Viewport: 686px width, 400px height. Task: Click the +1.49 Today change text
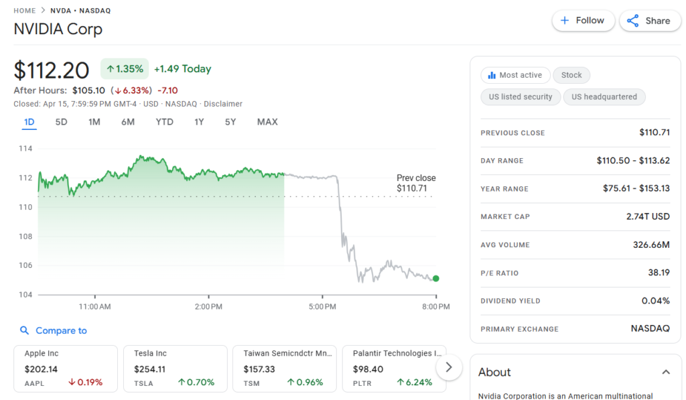pyautogui.click(x=182, y=69)
